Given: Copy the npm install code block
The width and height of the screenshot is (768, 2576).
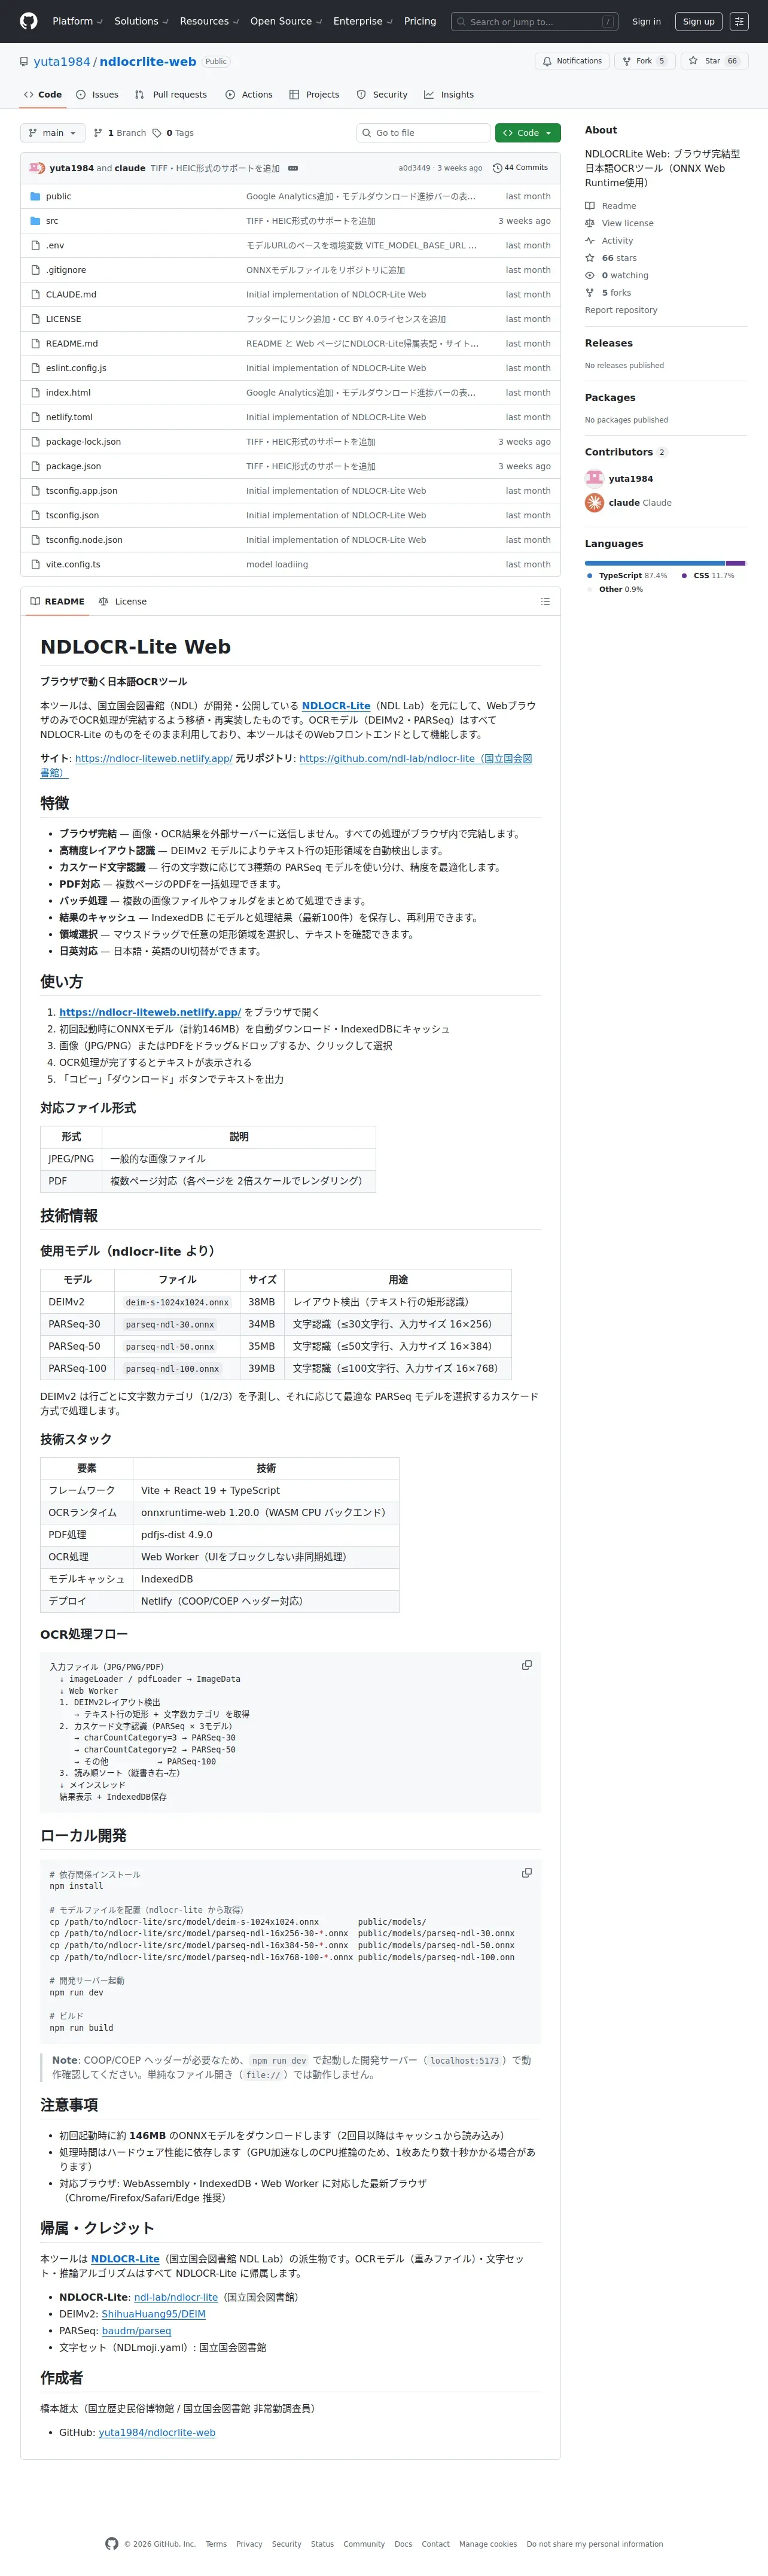Looking at the screenshot, I should click(x=527, y=1873).
